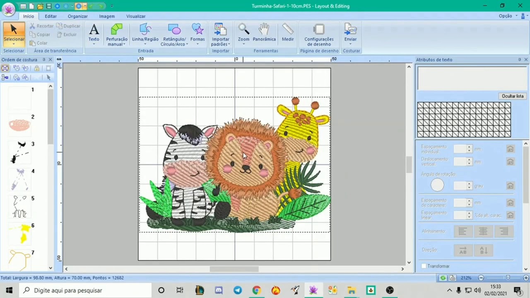
Task: Click the horizontal scrollbar below the canvas
Action: click(234, 269)
